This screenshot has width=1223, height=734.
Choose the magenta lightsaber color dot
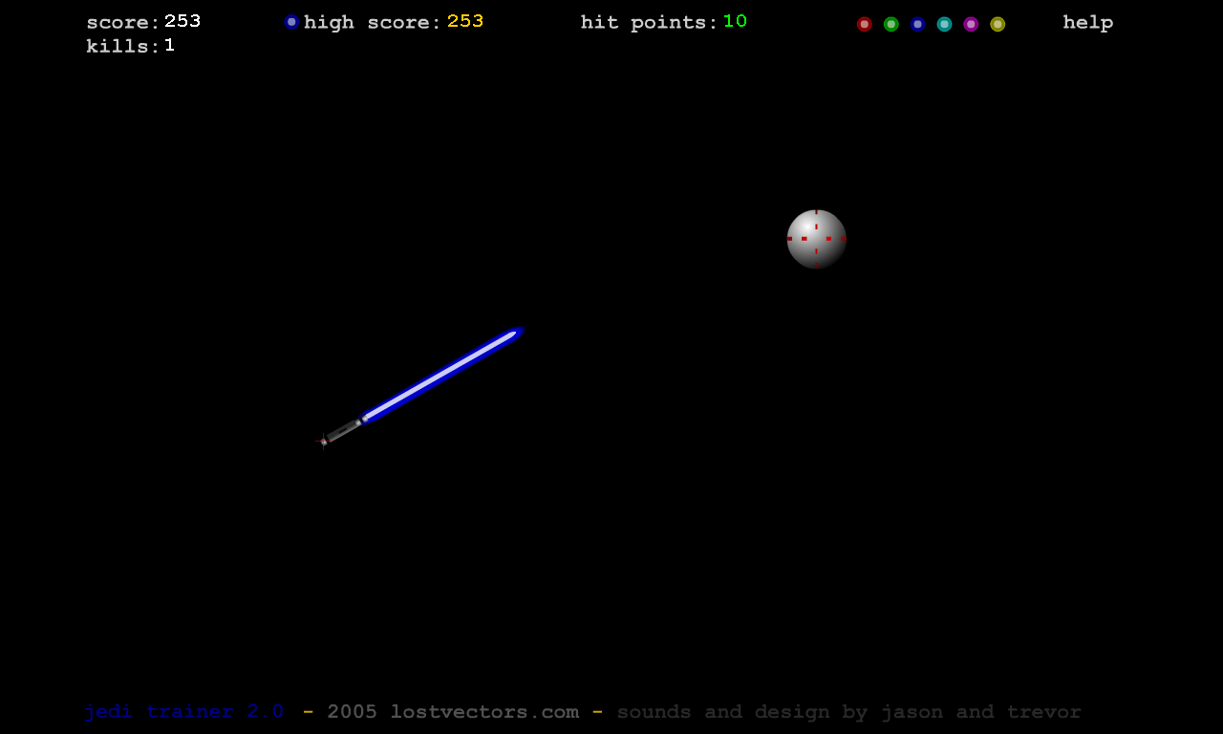point(971,24)
